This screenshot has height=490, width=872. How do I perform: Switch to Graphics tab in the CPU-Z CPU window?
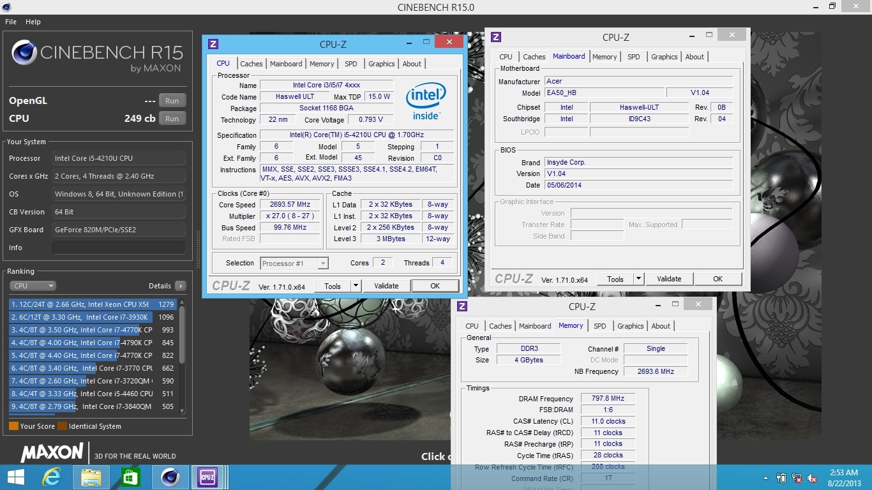(382, 64)
